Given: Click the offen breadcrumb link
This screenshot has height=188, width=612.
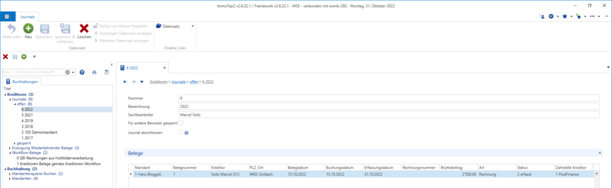Looking at the screenshot, I should (193, 82).
